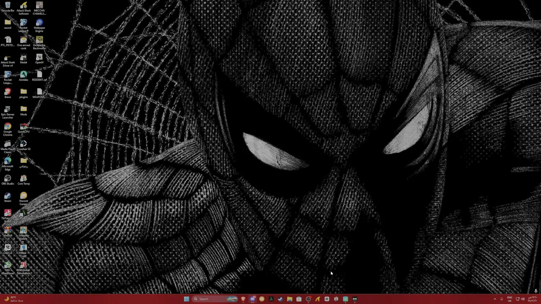Select the OpenIV desktop shortcut
Screen dimensions: 541x304
39,59
